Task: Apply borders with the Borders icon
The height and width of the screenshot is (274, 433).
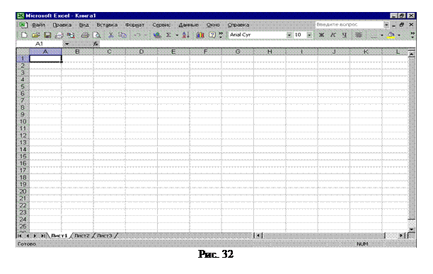Action: (x=374, y=35)
